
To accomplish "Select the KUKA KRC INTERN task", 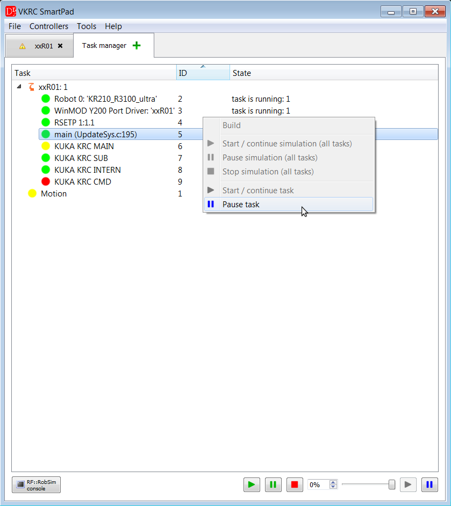I will point(87,170).
